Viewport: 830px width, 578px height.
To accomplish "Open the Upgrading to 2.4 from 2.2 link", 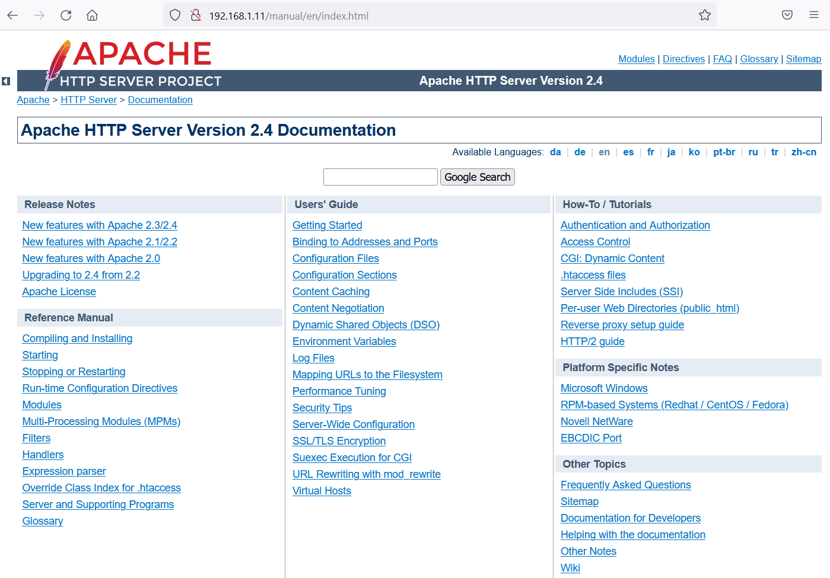I will (x=81, y=275).
